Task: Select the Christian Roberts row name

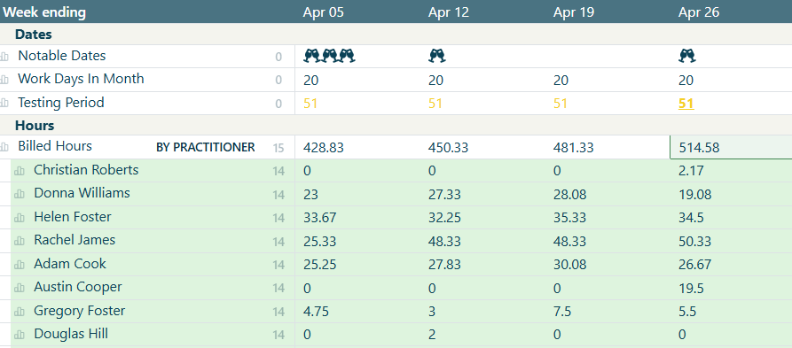Action: [86, 170]
